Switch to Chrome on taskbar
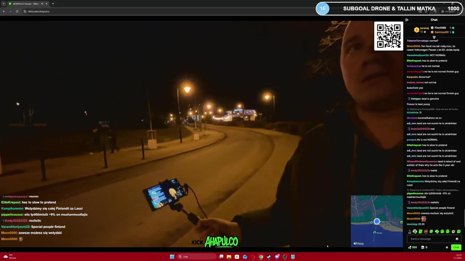Viewport: 465px width, 261px height. (x=261, y=257)
